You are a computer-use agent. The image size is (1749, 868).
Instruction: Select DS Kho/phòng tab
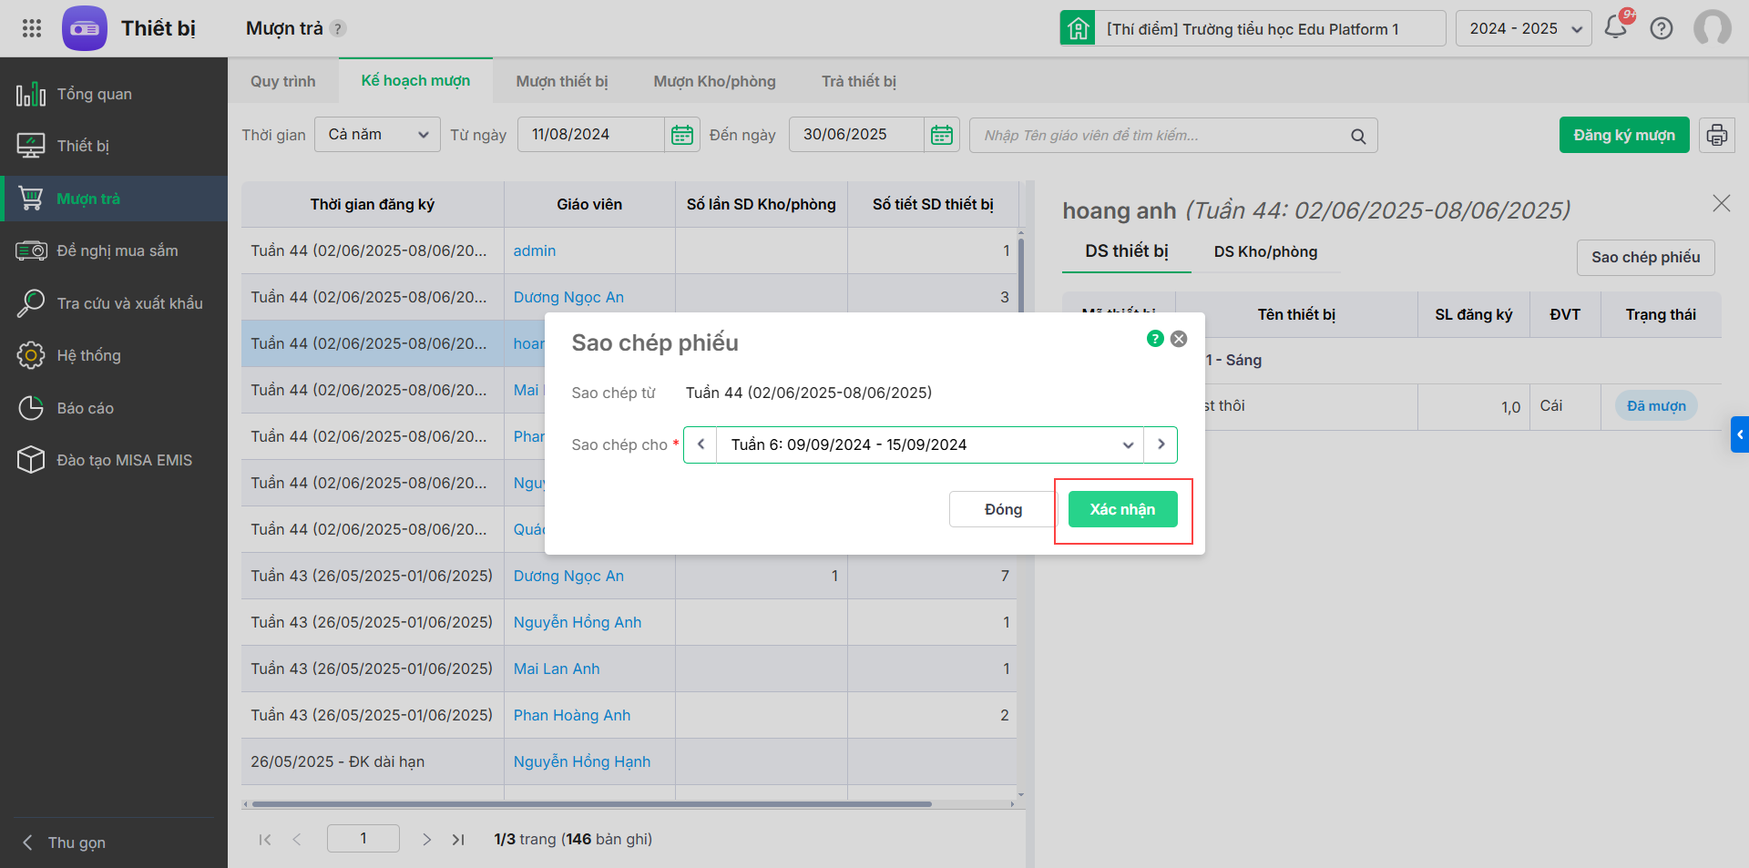click(1265, 251)
